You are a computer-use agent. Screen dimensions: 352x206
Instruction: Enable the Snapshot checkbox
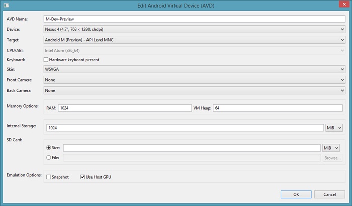(48, 177)
